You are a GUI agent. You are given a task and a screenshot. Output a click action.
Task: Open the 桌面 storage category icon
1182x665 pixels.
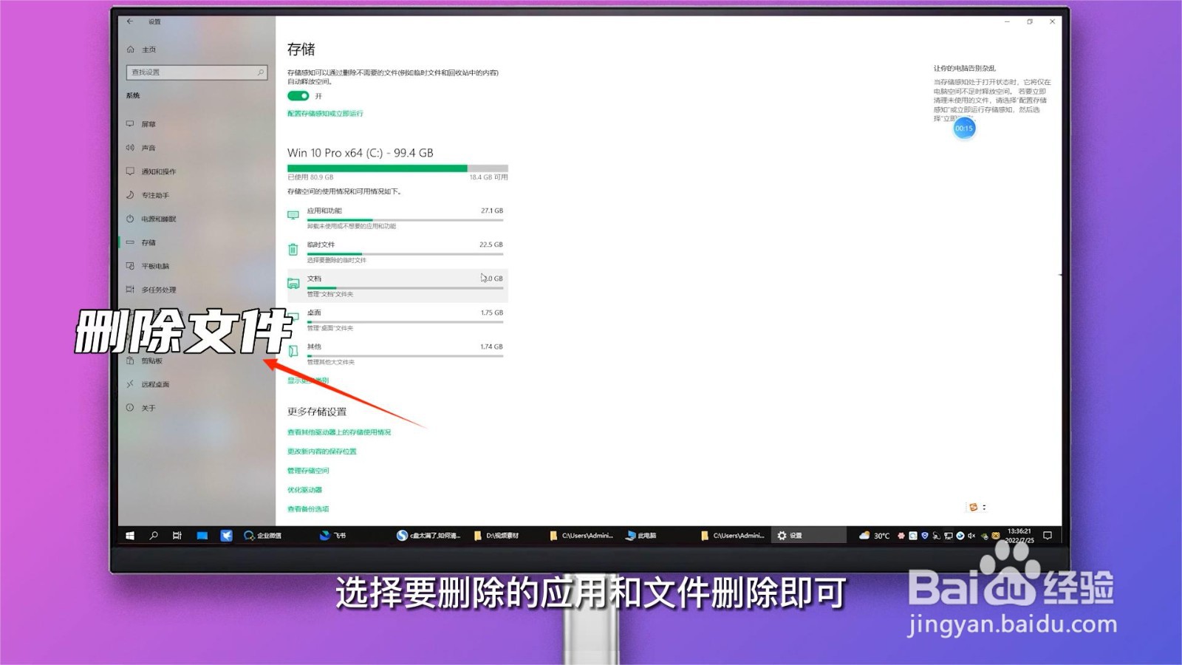[293, 316]
